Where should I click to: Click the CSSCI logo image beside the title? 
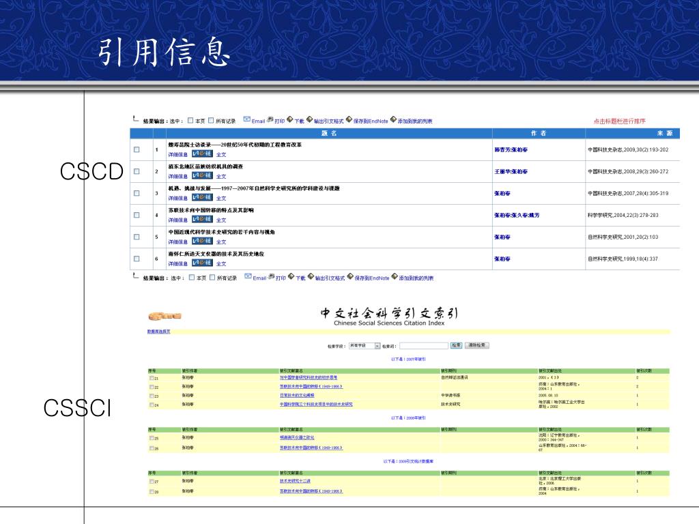click(165, 316)
